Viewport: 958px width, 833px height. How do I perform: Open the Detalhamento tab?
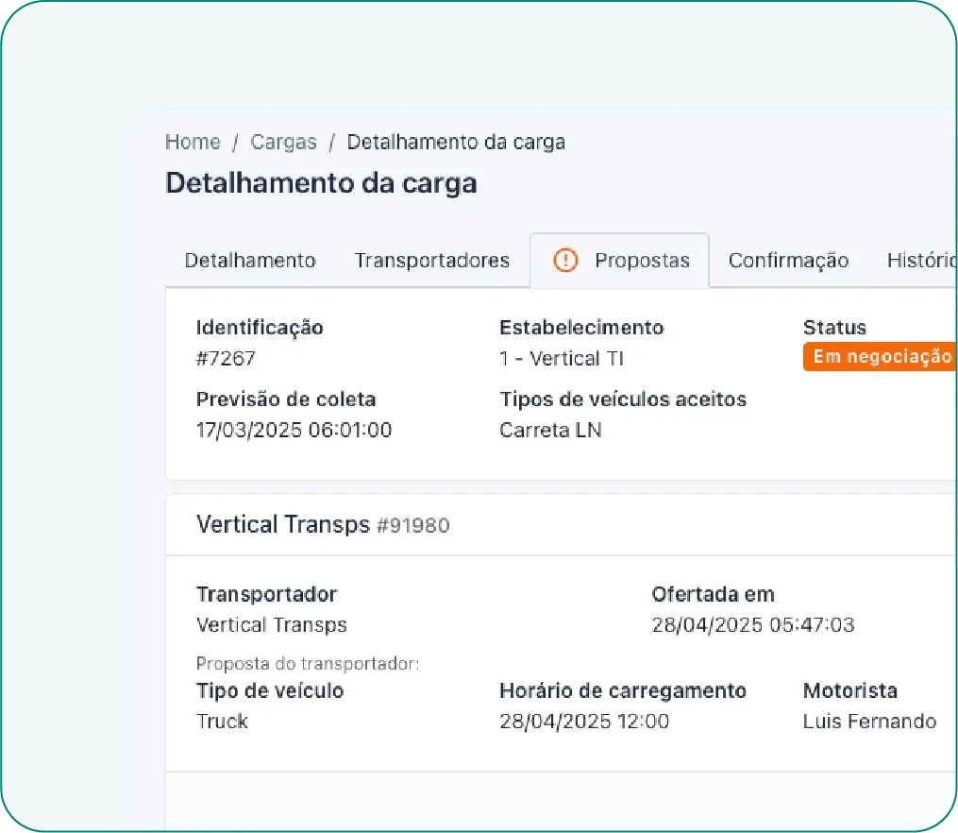(249, 260)
